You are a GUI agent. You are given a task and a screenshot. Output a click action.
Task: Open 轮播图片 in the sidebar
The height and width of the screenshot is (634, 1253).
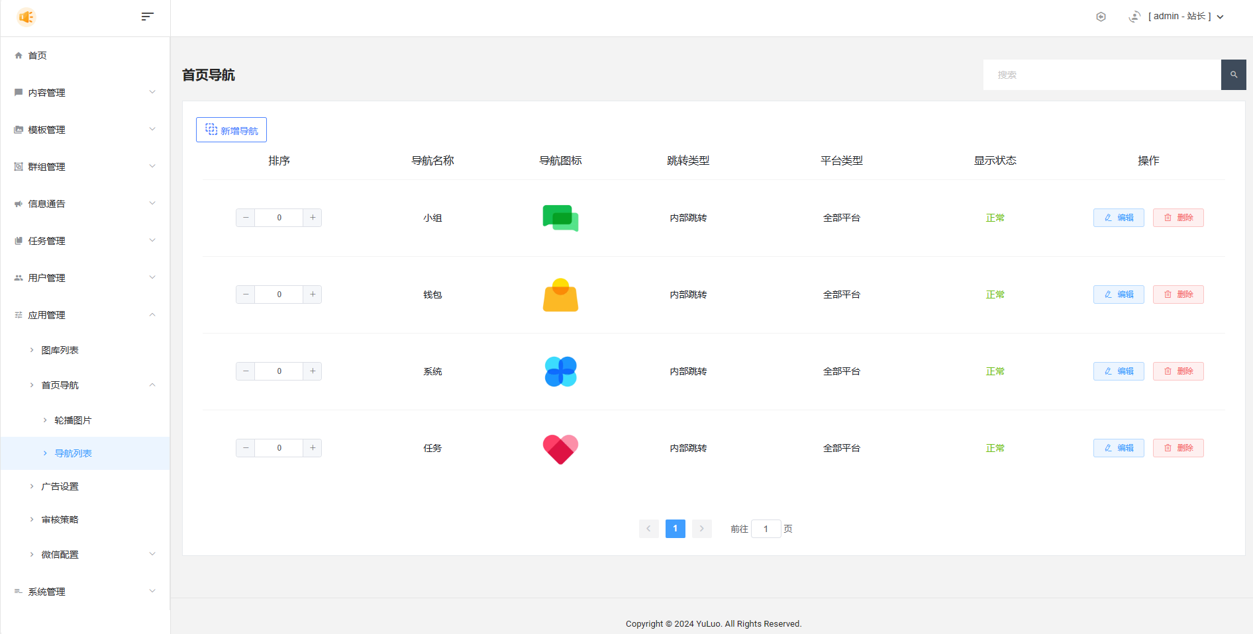coord(73,420)
